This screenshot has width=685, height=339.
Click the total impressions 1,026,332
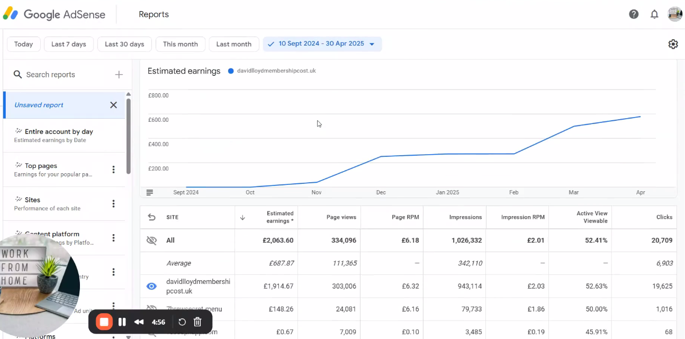[467, 240]
